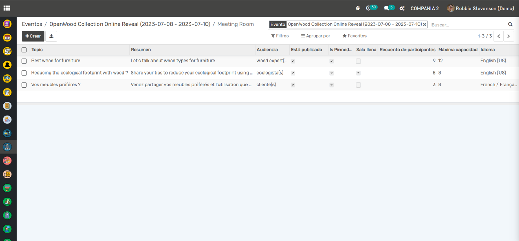Open COMPANIA 2 company switcher

[x=424, y=8]
